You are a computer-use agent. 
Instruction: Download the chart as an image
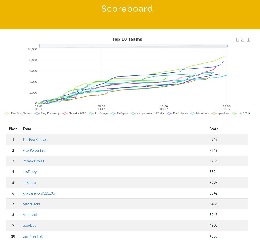coord(248,40)
